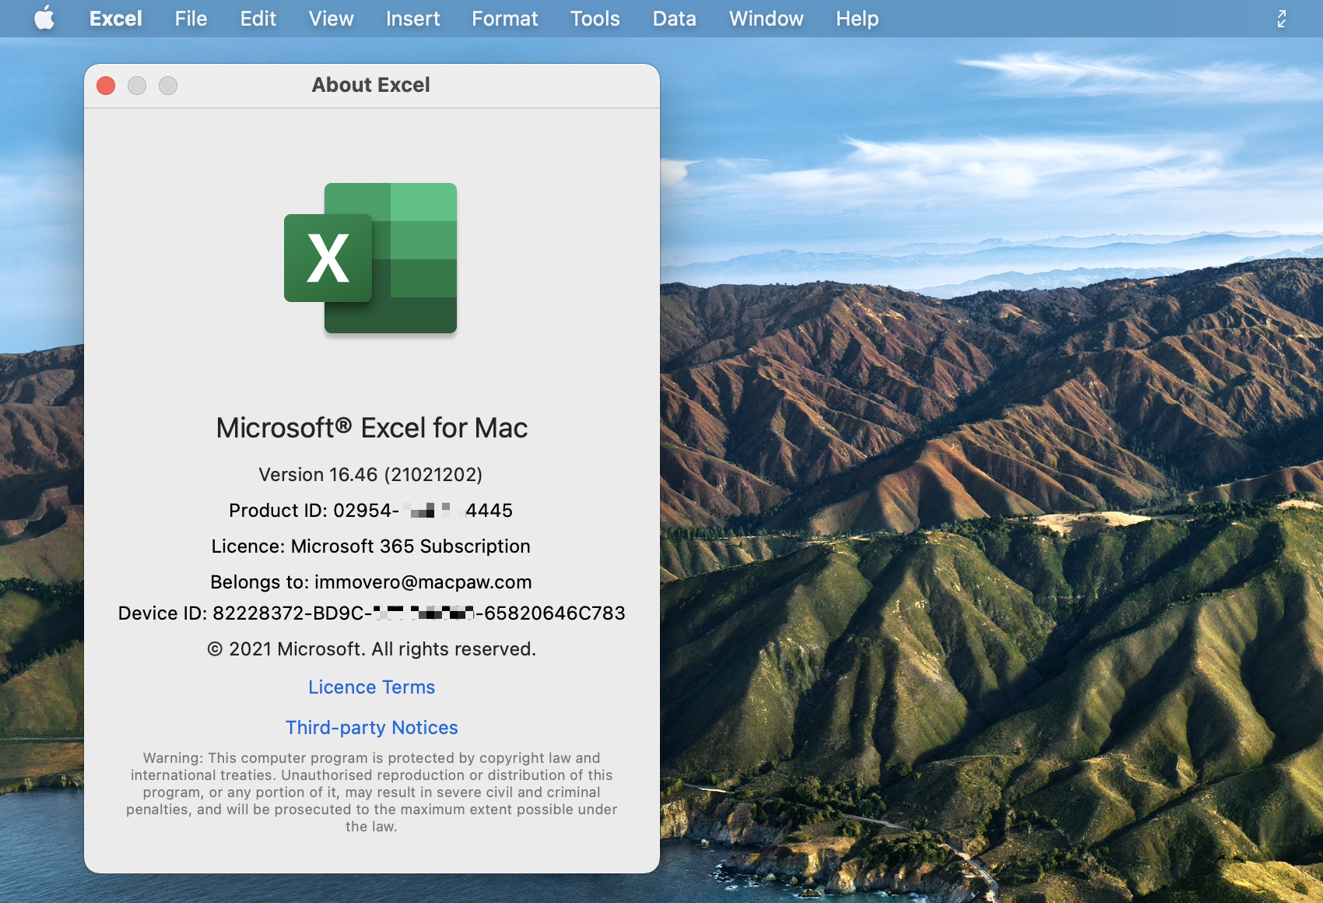Viewport: 1323px width, 903px height.
Task: Open the Licence Terms link
Action: click(x=371, y=687)
